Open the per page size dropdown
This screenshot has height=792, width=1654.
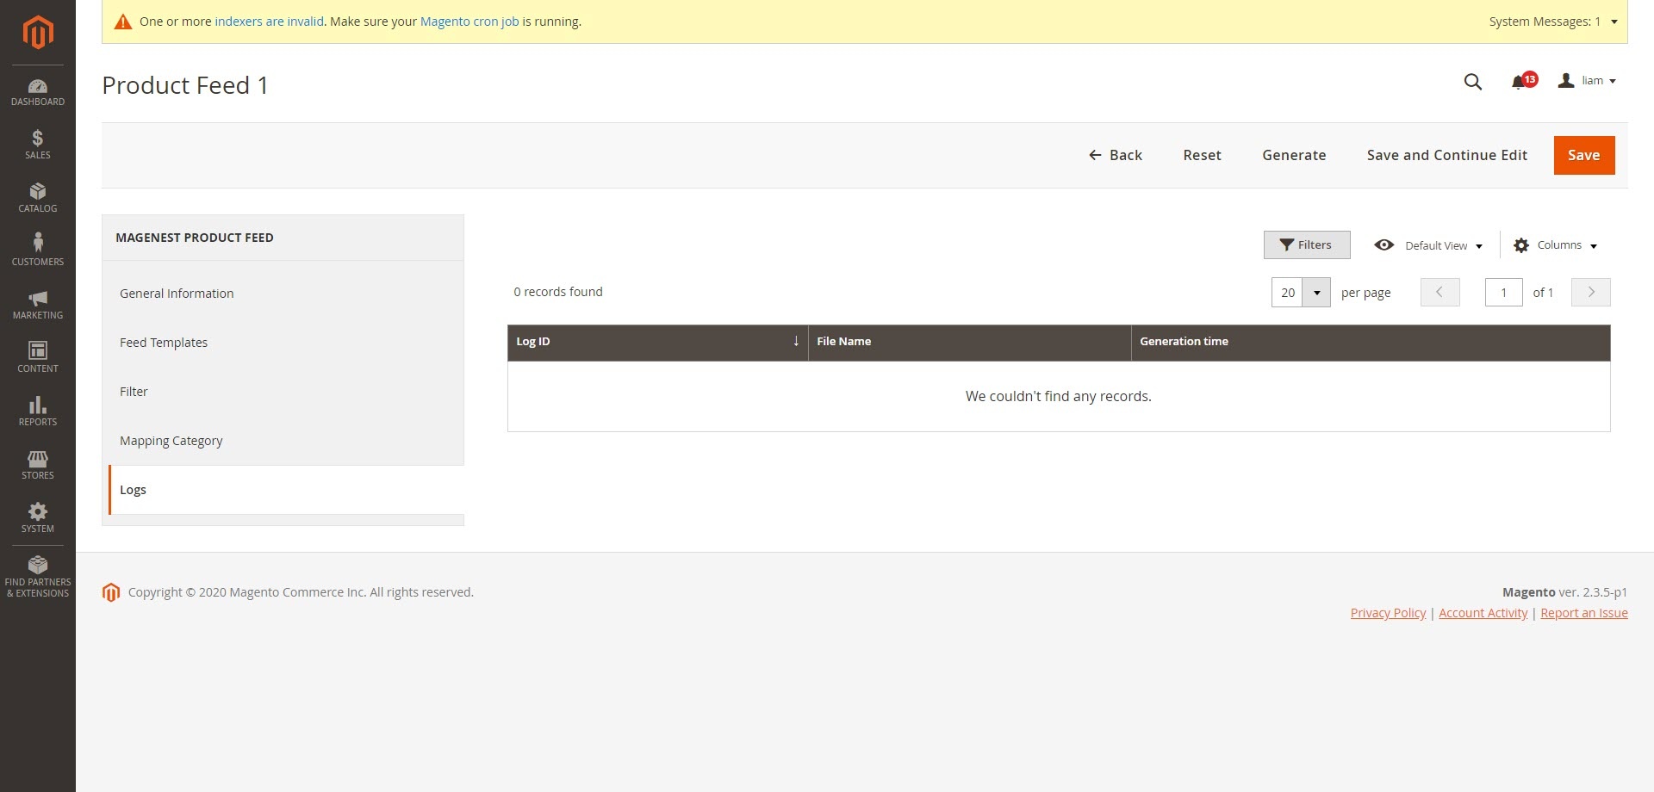(x=1316, y=293)
